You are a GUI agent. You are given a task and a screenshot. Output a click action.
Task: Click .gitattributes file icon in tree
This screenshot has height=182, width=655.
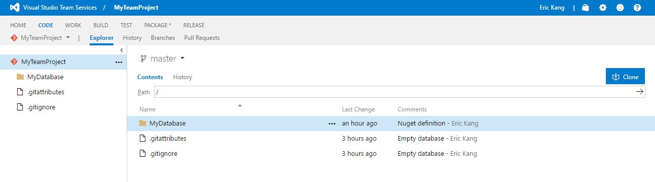[x=20, y=92]
